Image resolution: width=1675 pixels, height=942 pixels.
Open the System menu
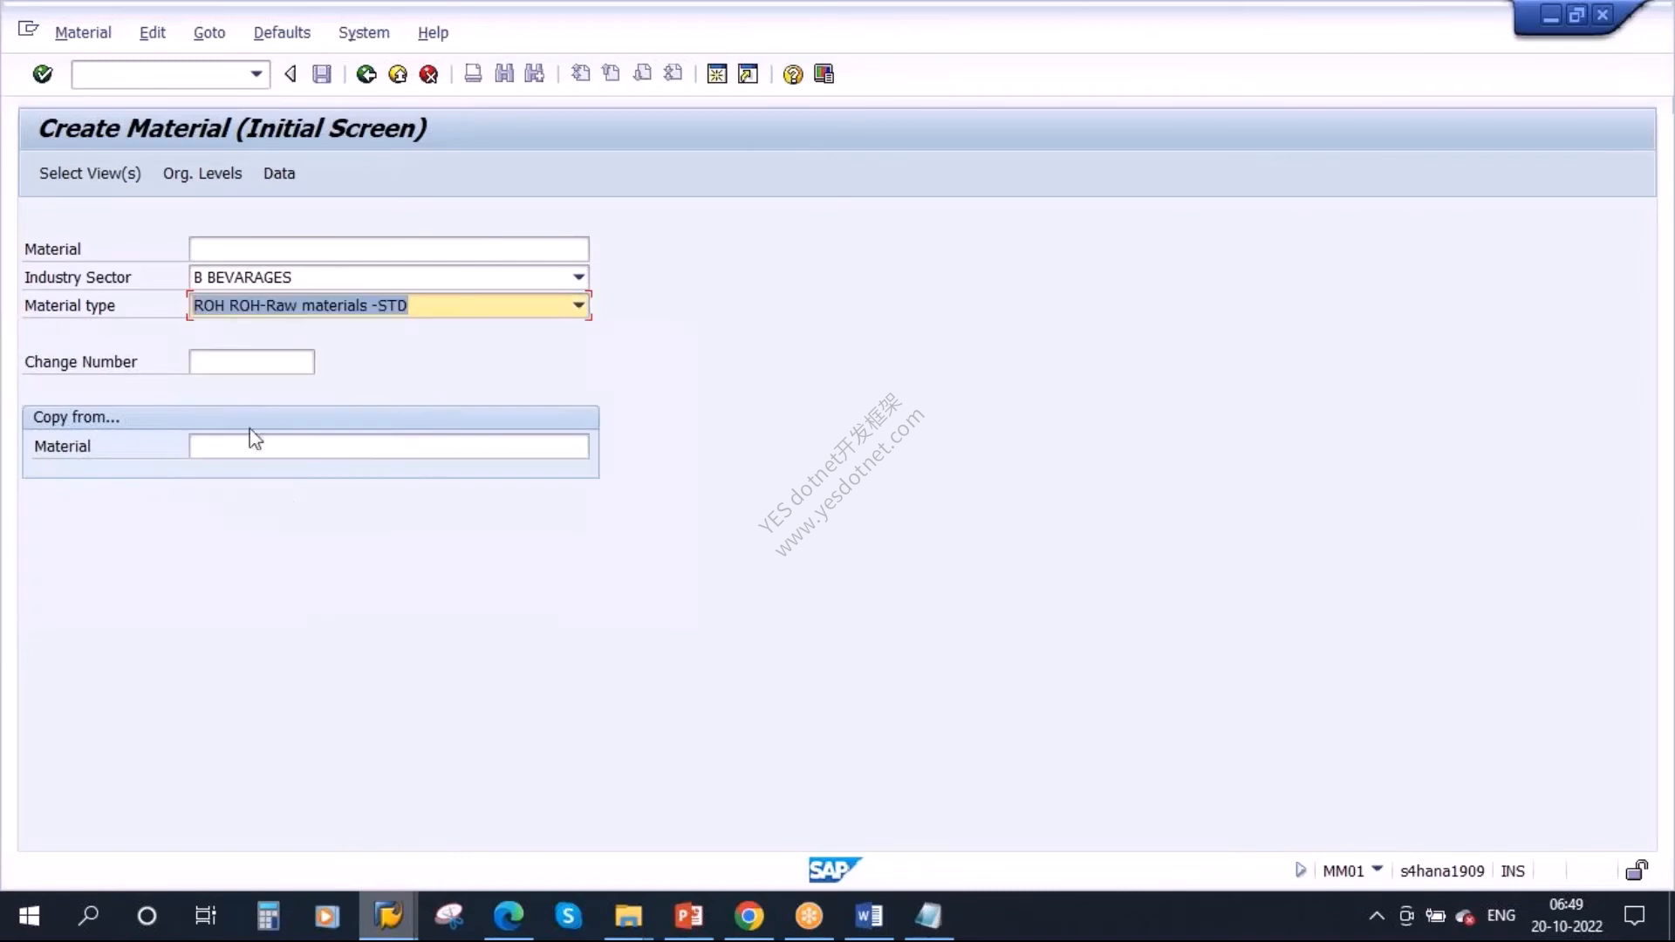coord(364,33)
